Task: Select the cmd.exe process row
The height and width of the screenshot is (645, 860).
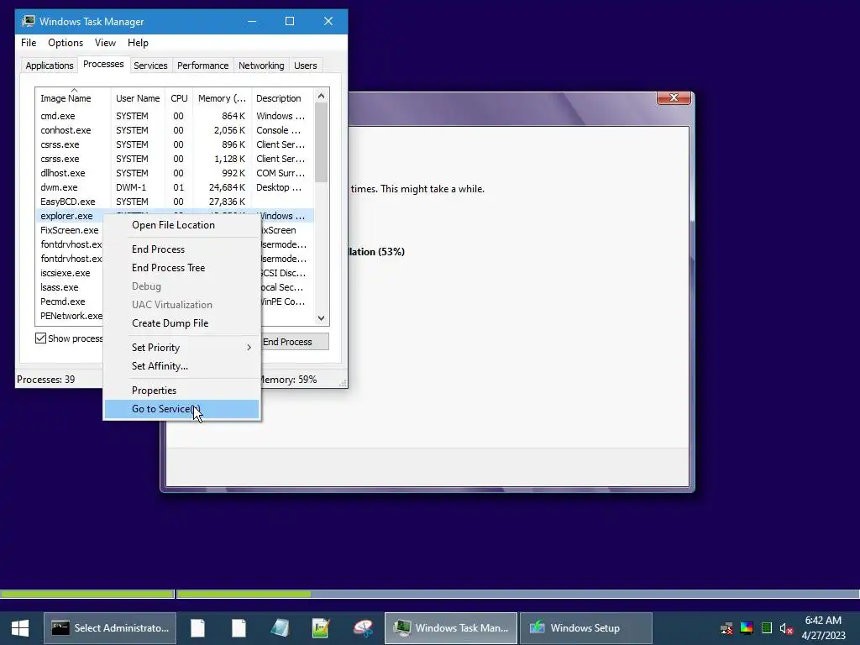Action: pyautogui.click(x=175, y=116)
